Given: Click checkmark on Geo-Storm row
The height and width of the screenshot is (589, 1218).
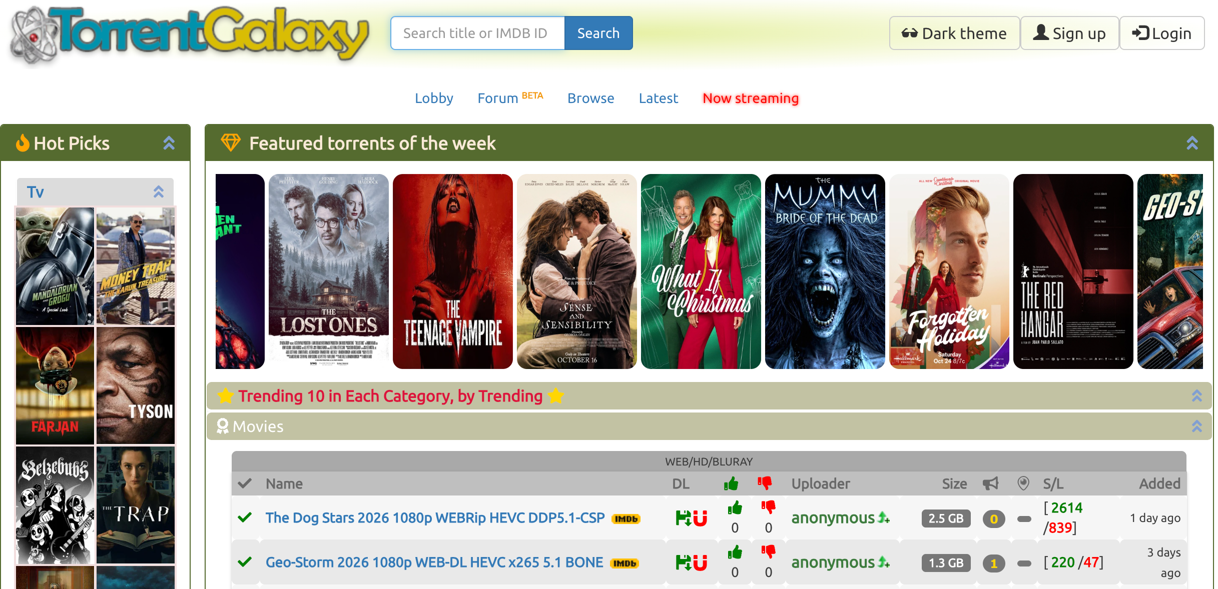Looking at the screenshot, I should pos(245,562).
